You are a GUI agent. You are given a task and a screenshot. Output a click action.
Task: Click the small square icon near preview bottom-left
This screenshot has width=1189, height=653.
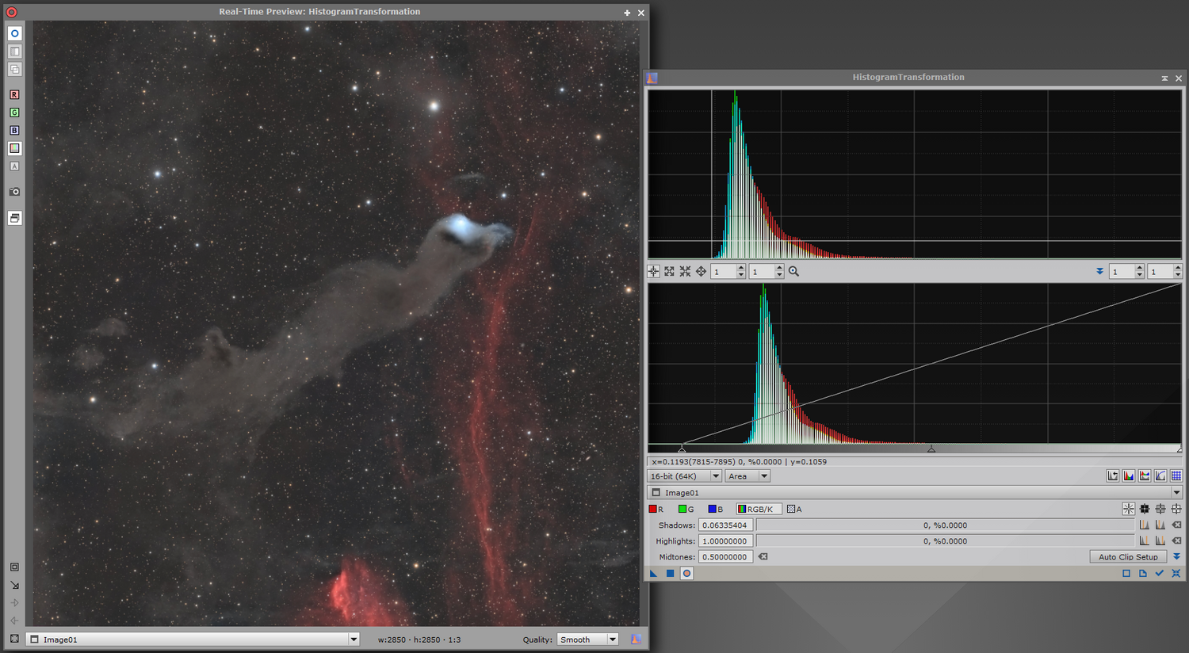(14, 567)
